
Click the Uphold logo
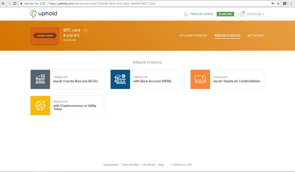pyautogui.click(x=44, y=14)
